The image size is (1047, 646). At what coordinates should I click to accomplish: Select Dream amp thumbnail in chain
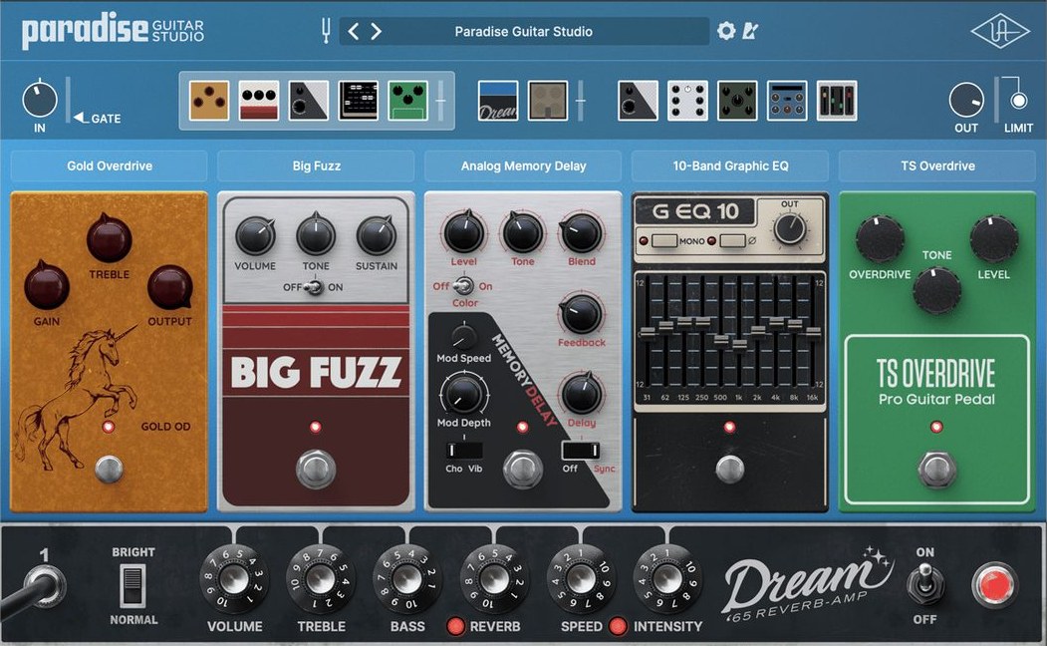(498, 101)
